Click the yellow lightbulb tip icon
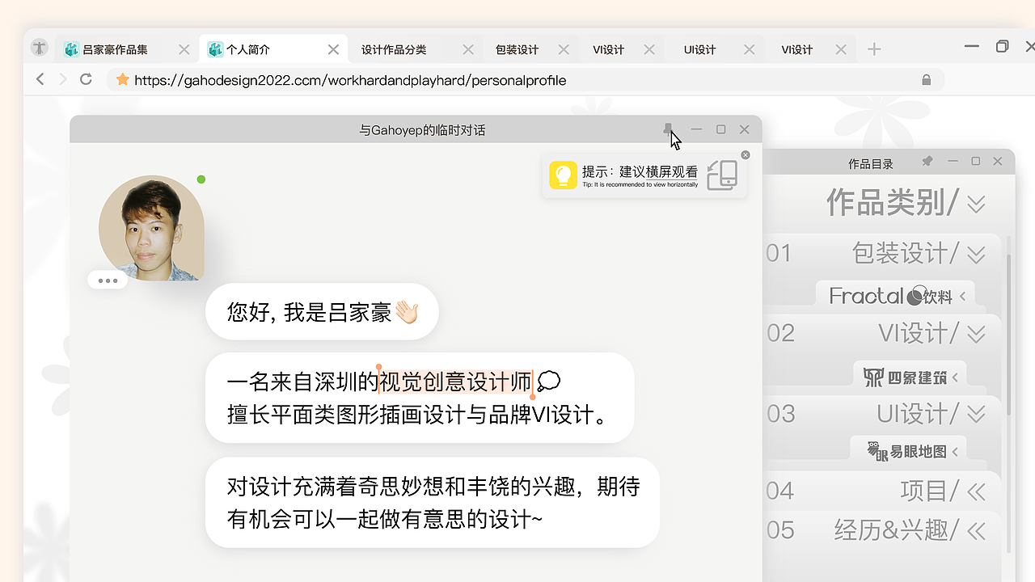The image size is (1035, 582). coord(563,175)
